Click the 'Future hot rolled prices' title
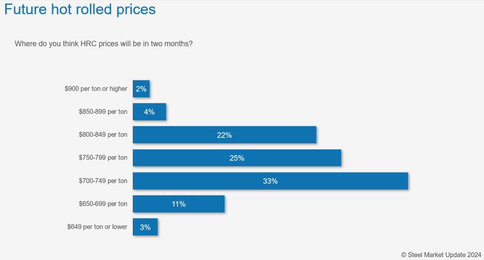 click(x=80, y=9)
